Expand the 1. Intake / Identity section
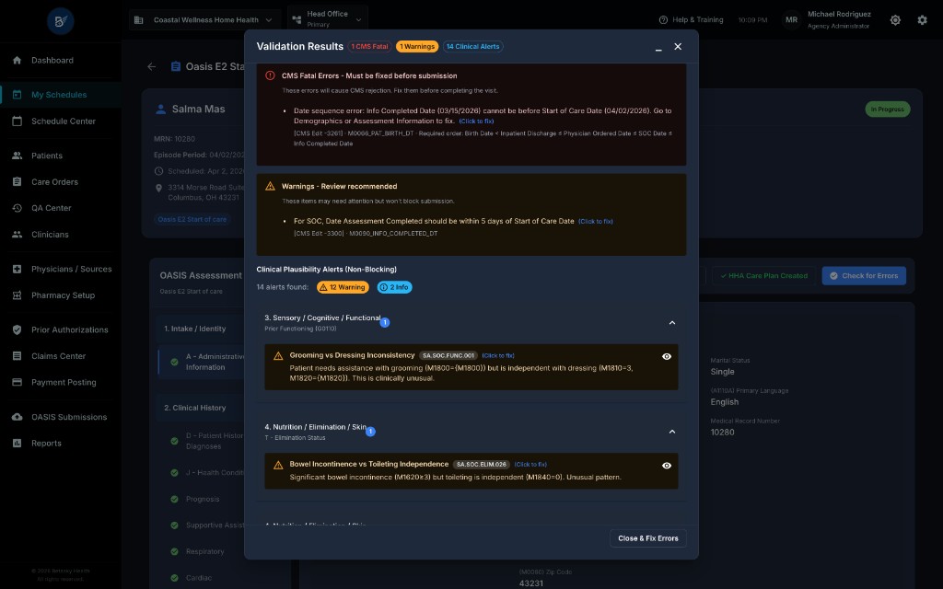The image size is (943, 589). point(200,329)
